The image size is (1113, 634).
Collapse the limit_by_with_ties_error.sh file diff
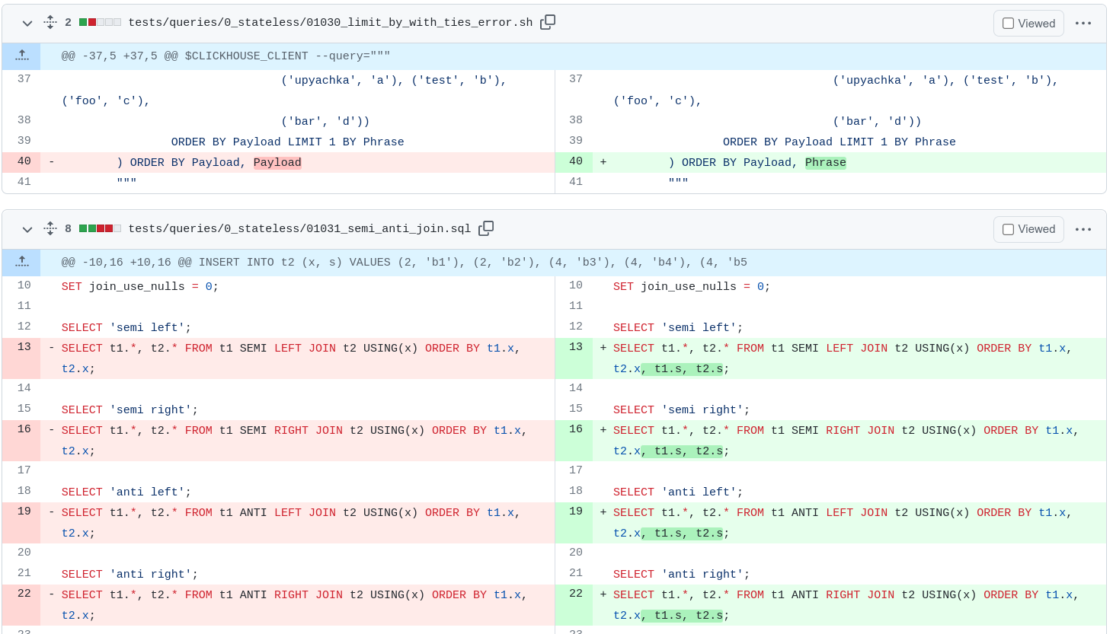pos(27,24)
